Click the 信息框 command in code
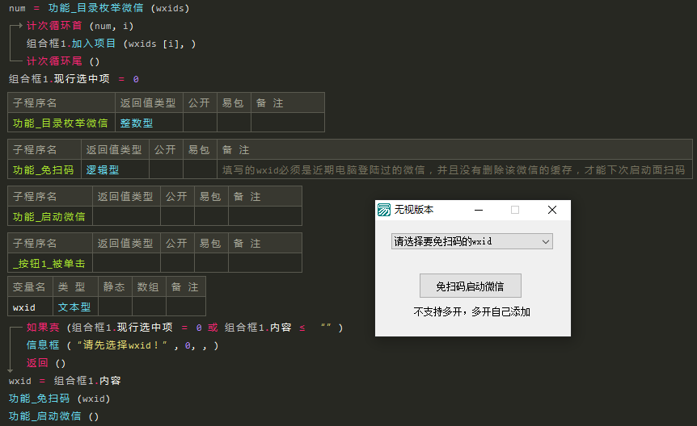The image size is (697, 426). coord(43,345)
